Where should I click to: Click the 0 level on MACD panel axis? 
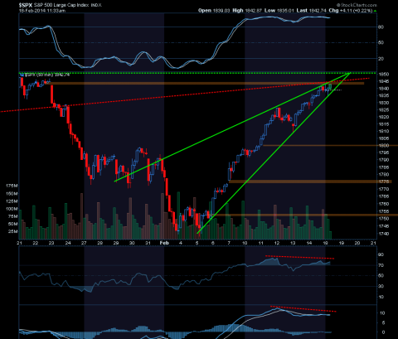383,332
